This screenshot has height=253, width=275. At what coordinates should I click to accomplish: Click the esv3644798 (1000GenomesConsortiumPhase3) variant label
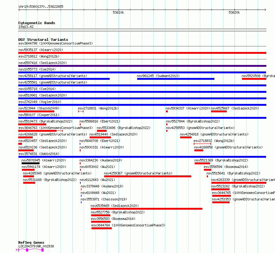[x=56, y=43]
